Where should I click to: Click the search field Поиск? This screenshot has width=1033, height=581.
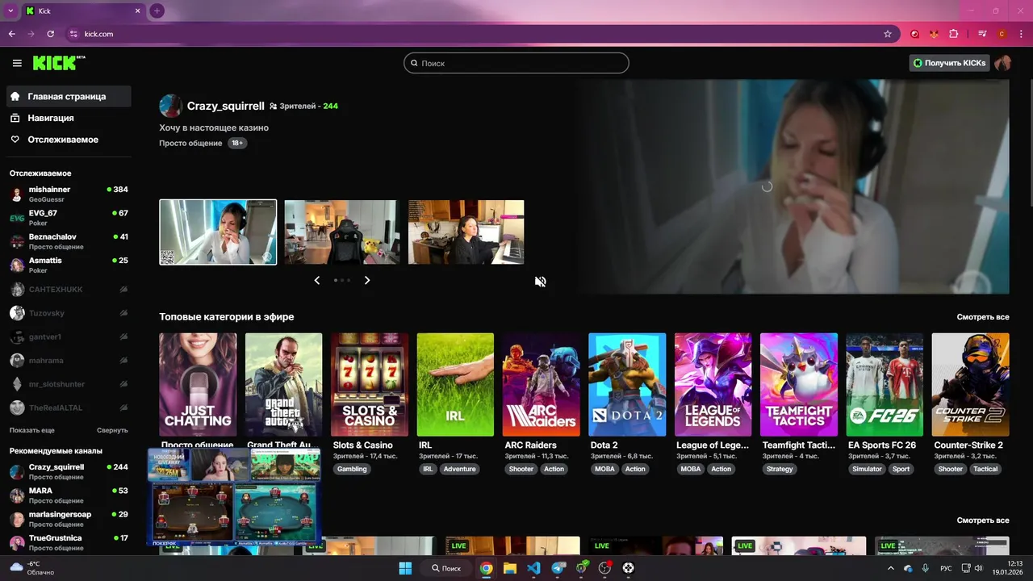click(516, 63)
